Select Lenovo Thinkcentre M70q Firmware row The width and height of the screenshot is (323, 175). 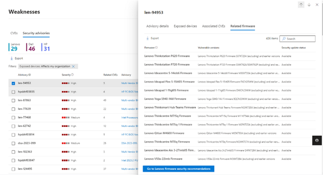click(x=230, y=142)
